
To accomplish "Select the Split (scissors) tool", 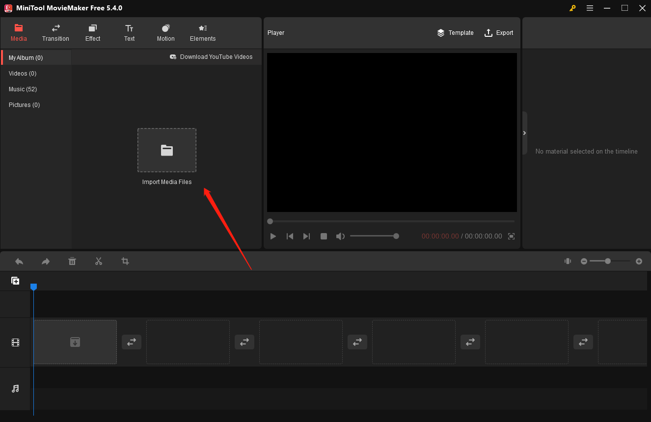I will (99, 261).
